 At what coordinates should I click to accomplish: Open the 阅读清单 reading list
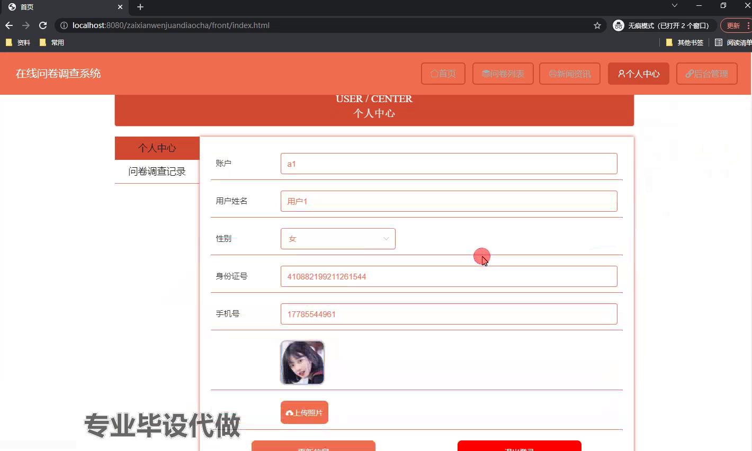click(733, 42)
